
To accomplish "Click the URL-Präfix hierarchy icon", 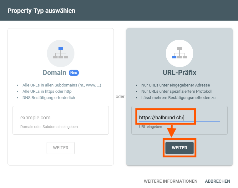I will click(179, 53).
